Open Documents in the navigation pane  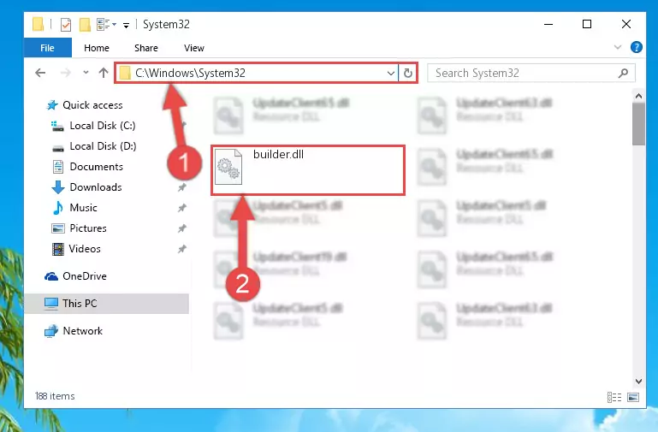(96, 167)
